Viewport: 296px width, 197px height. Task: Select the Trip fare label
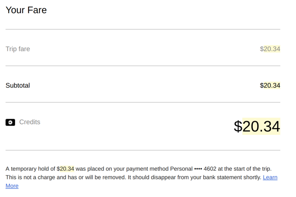point(18,49)
